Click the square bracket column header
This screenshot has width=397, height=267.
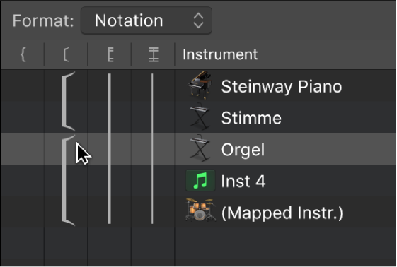tap(66, 54)
